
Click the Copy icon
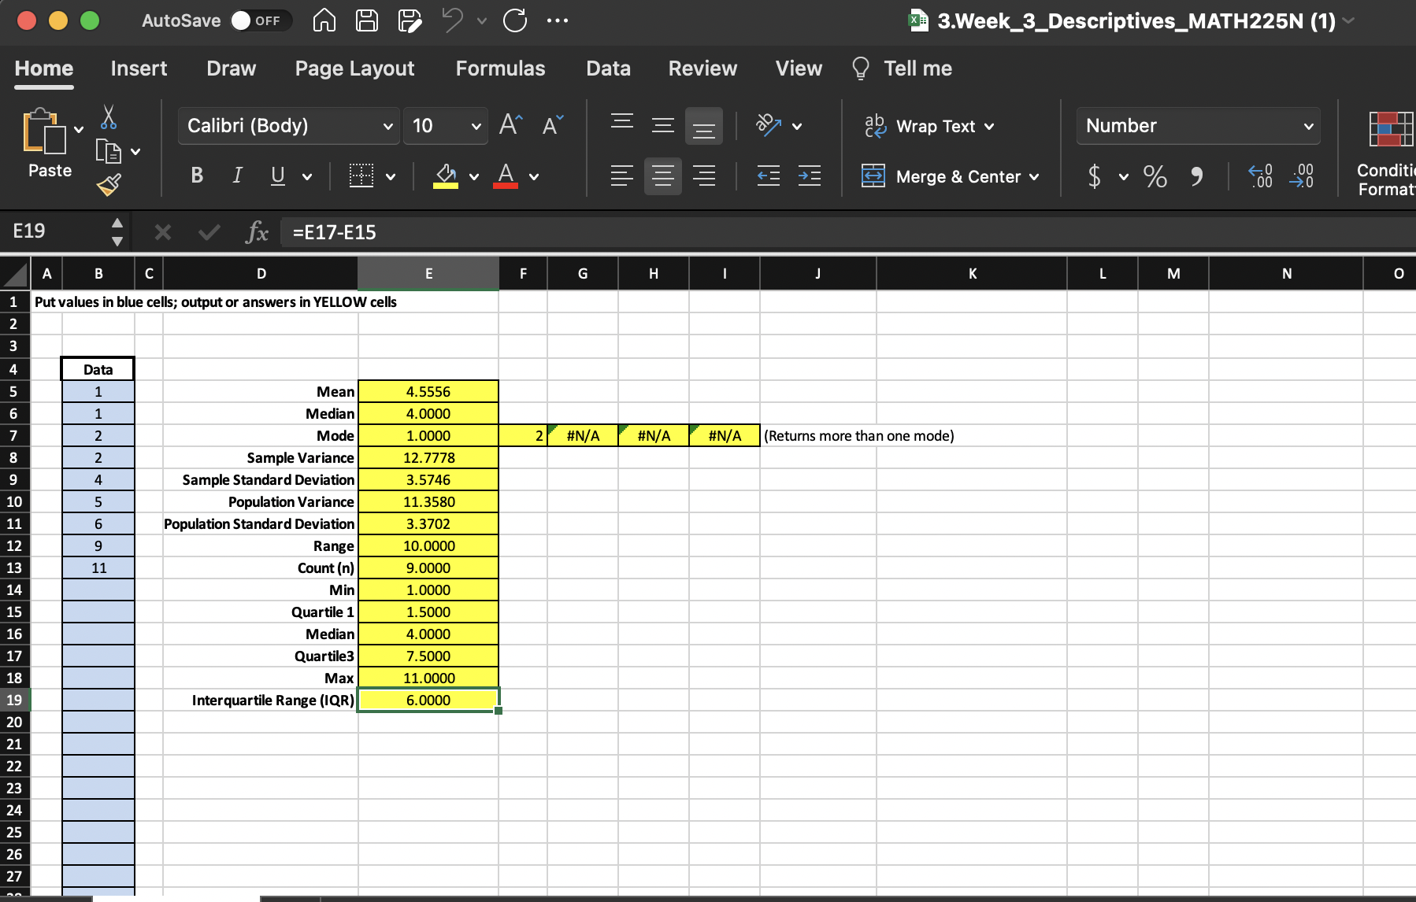point(108,150)
